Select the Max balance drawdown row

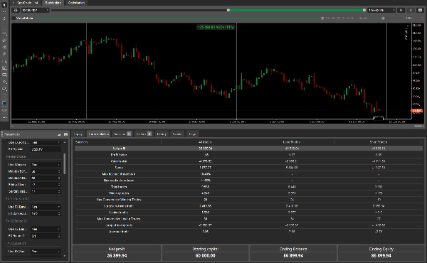pyautogui.click(x=248, y=174)
